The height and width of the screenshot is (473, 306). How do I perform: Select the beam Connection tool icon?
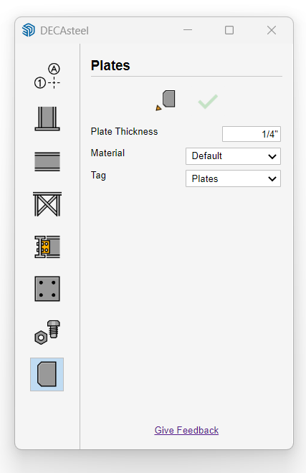pyautogui.click(x=47, y=247)
